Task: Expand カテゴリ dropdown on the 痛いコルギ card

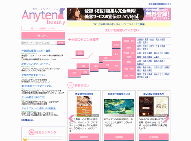Action: point(162,116)
